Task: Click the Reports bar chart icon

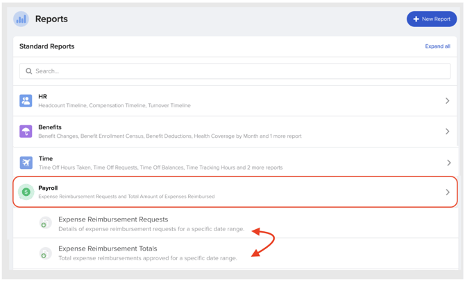Action: (x=22, y=19)
